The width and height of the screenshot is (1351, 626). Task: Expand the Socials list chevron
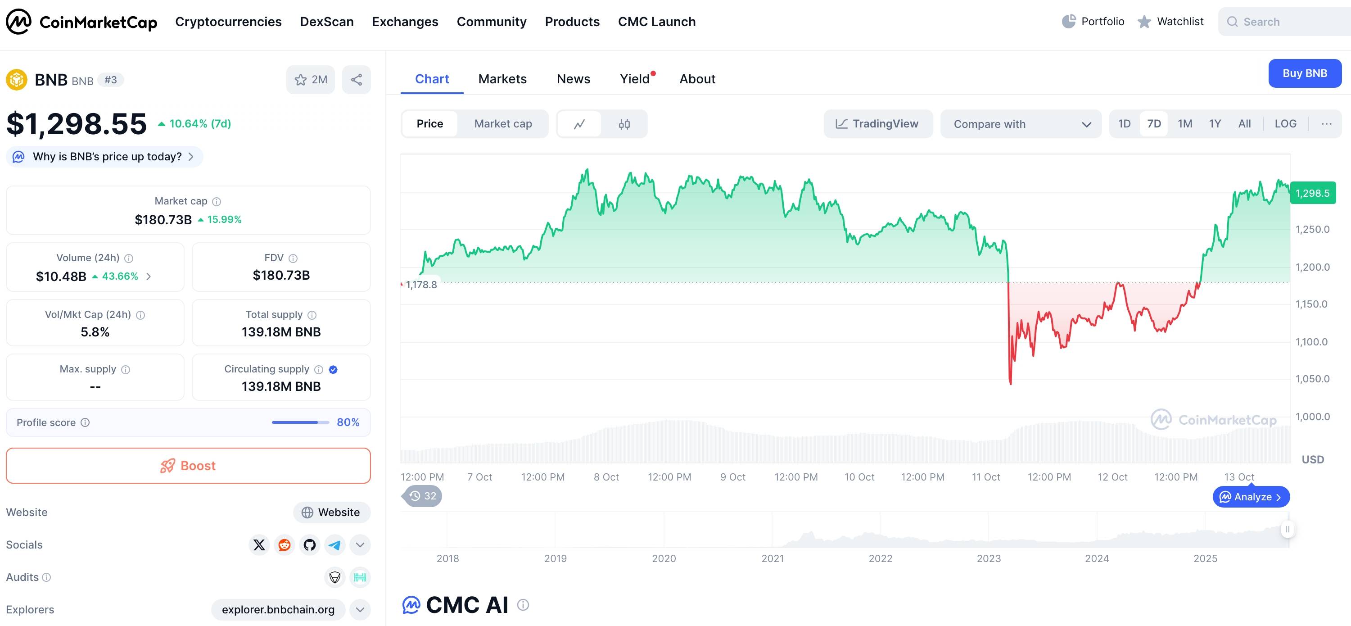point(360,544)
